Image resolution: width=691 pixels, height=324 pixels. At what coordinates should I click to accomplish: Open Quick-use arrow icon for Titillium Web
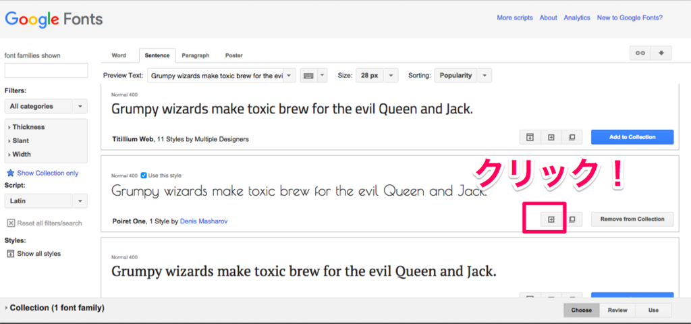point(551,137)
